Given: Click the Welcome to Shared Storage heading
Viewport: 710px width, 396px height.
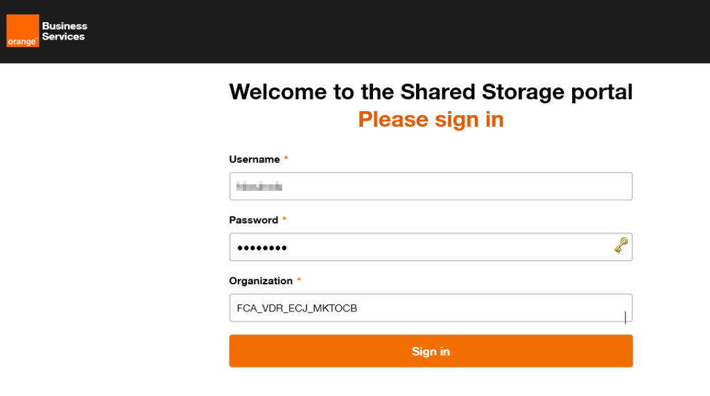Looking at the screenshot, I should [x=431, y=92].
